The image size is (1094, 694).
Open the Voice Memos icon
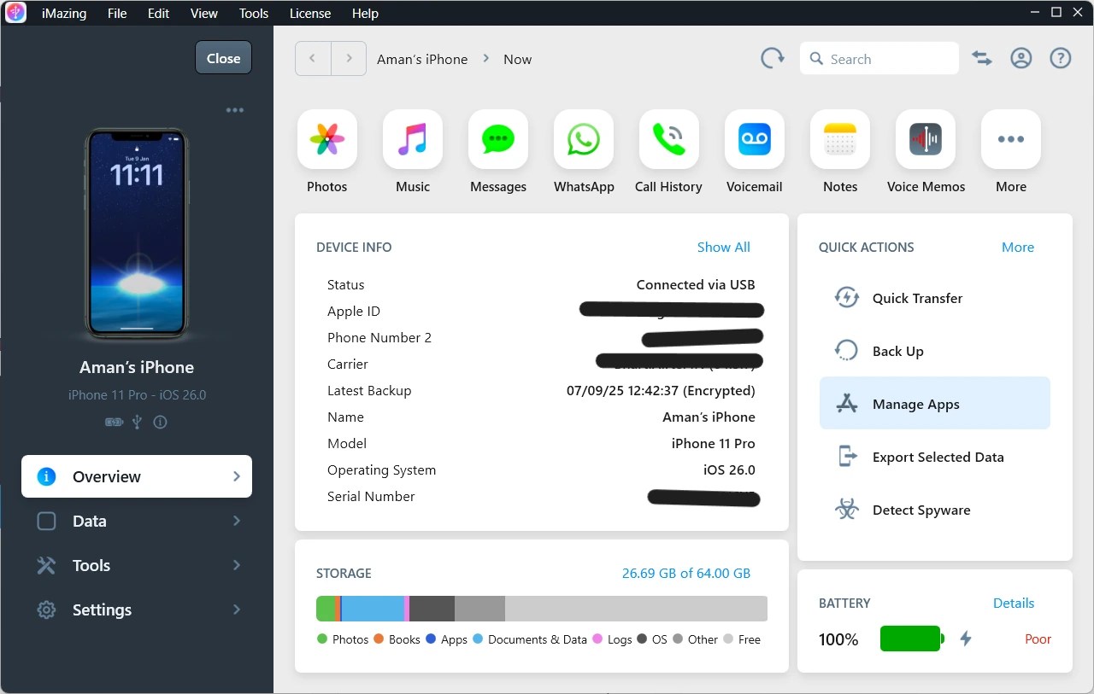tap(926, 139)
